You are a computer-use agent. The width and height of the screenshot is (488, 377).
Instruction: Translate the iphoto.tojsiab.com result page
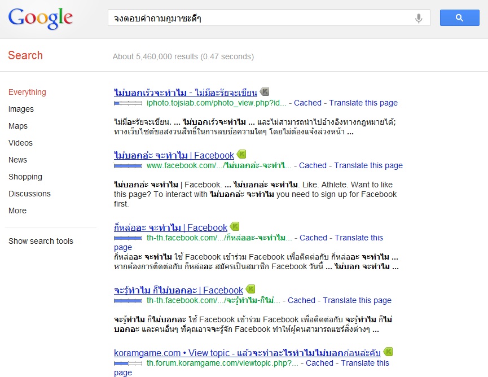pos(363,103)
